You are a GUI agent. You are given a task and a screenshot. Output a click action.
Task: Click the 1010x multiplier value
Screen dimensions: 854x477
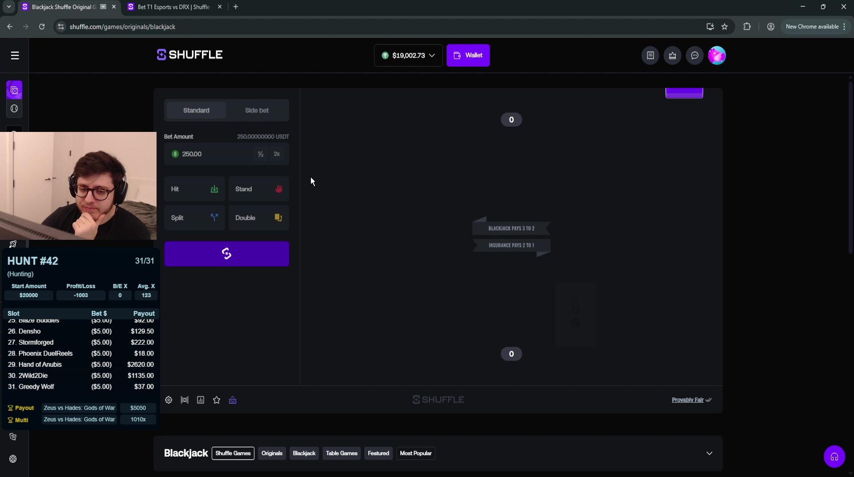138,420
